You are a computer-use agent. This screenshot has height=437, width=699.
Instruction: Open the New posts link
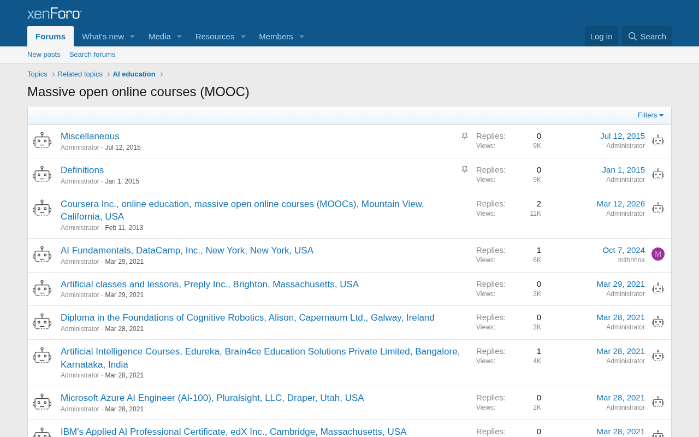tap(44, 55)
